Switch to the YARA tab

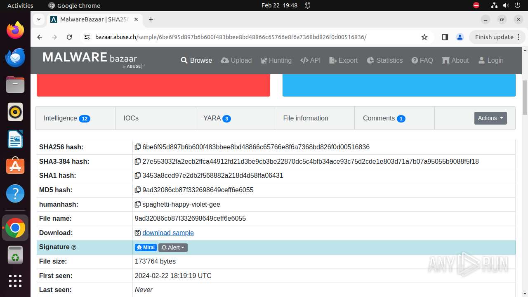(x=235, y=118)
